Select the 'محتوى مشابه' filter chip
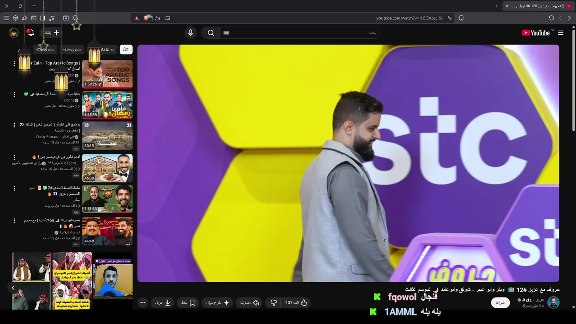This screenshot has height=324, width=576. [72, 49]
